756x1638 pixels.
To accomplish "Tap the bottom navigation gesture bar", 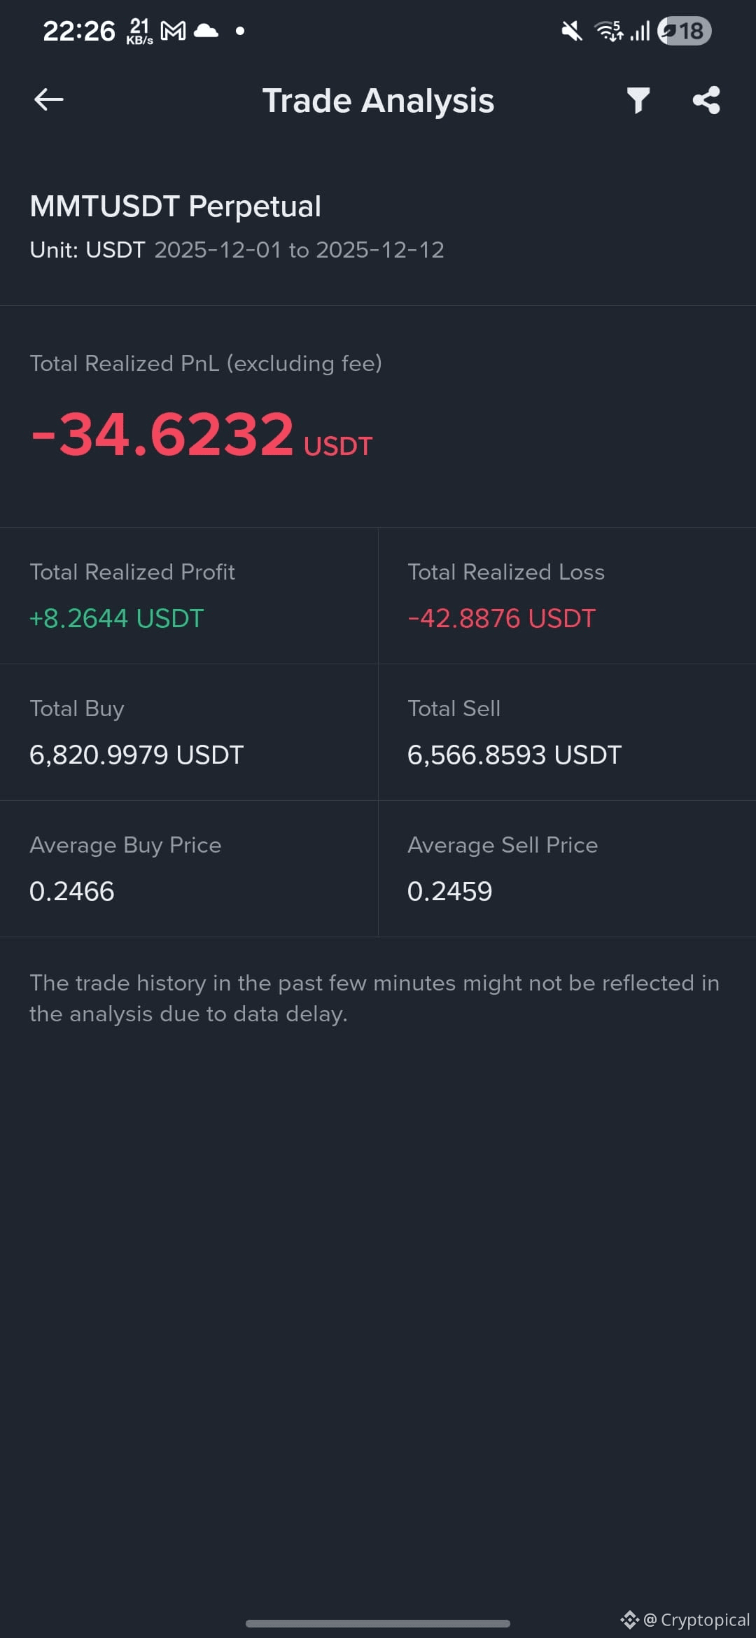I will point(378,1623).
